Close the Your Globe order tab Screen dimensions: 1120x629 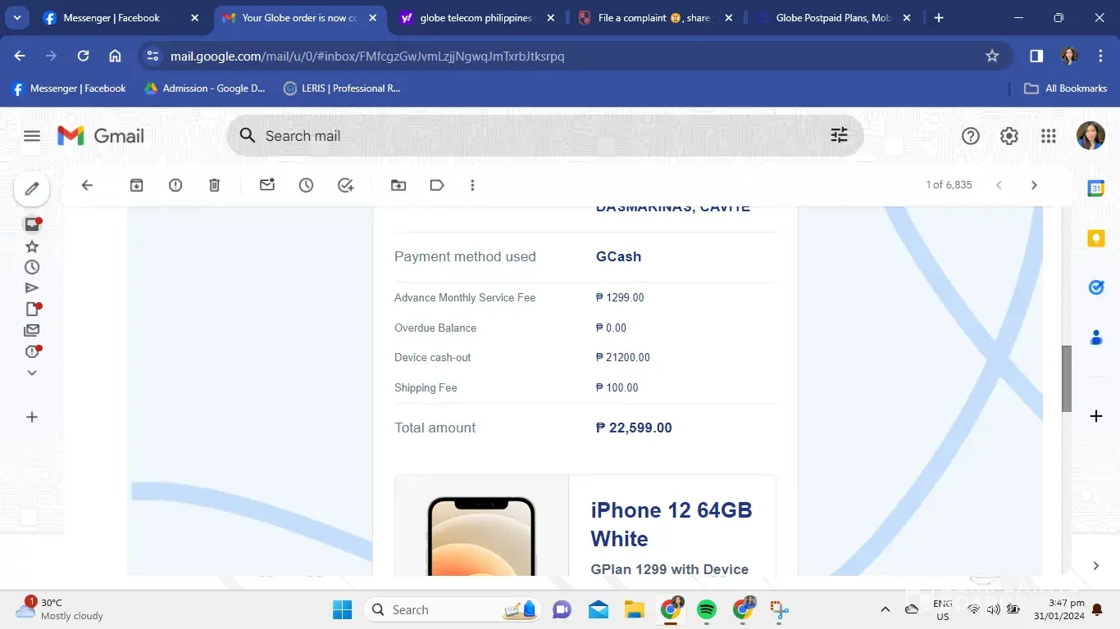tap(372, 18)
